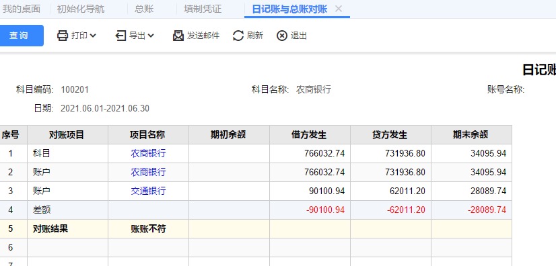This screenshot has height=266, width=556.
Task: Expand the 导出 dropdown arrow
Action: coord(151,36)
